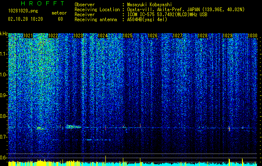Image resolution: width=262 pixels, height=166 pixels.
Task: Click the 1024 time marker
Action: (103, 36)
